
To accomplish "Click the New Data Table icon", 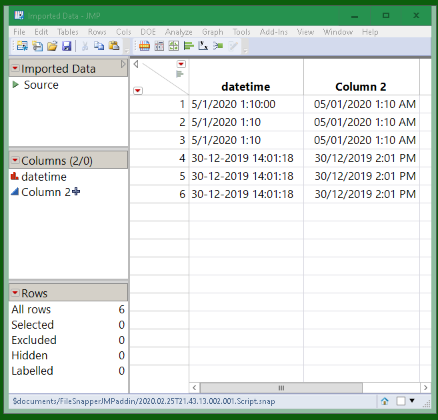I will (21, 46).
